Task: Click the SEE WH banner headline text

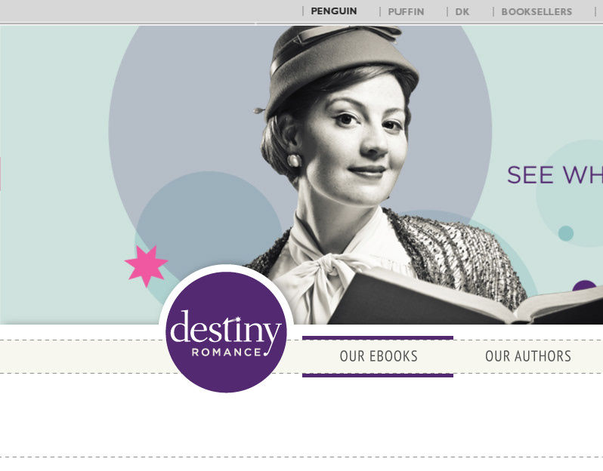Action: [555, 175]
